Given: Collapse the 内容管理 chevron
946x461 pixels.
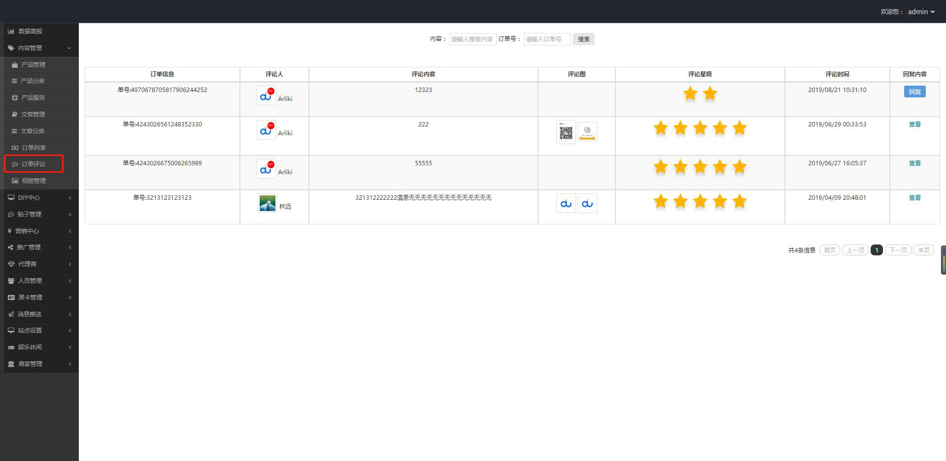Looking at the screenshot, I should (69, 48).
